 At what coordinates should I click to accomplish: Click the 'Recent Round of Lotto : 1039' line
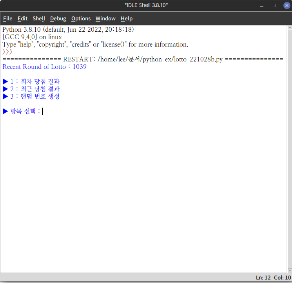tap(44, 67)
